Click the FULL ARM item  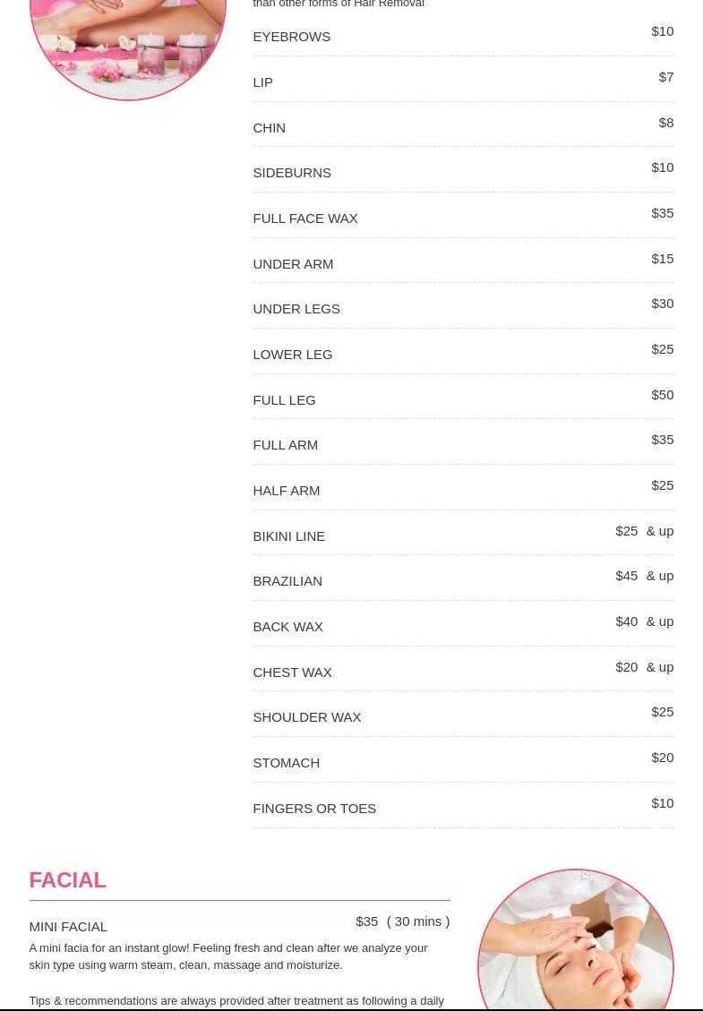pos(285,445)
